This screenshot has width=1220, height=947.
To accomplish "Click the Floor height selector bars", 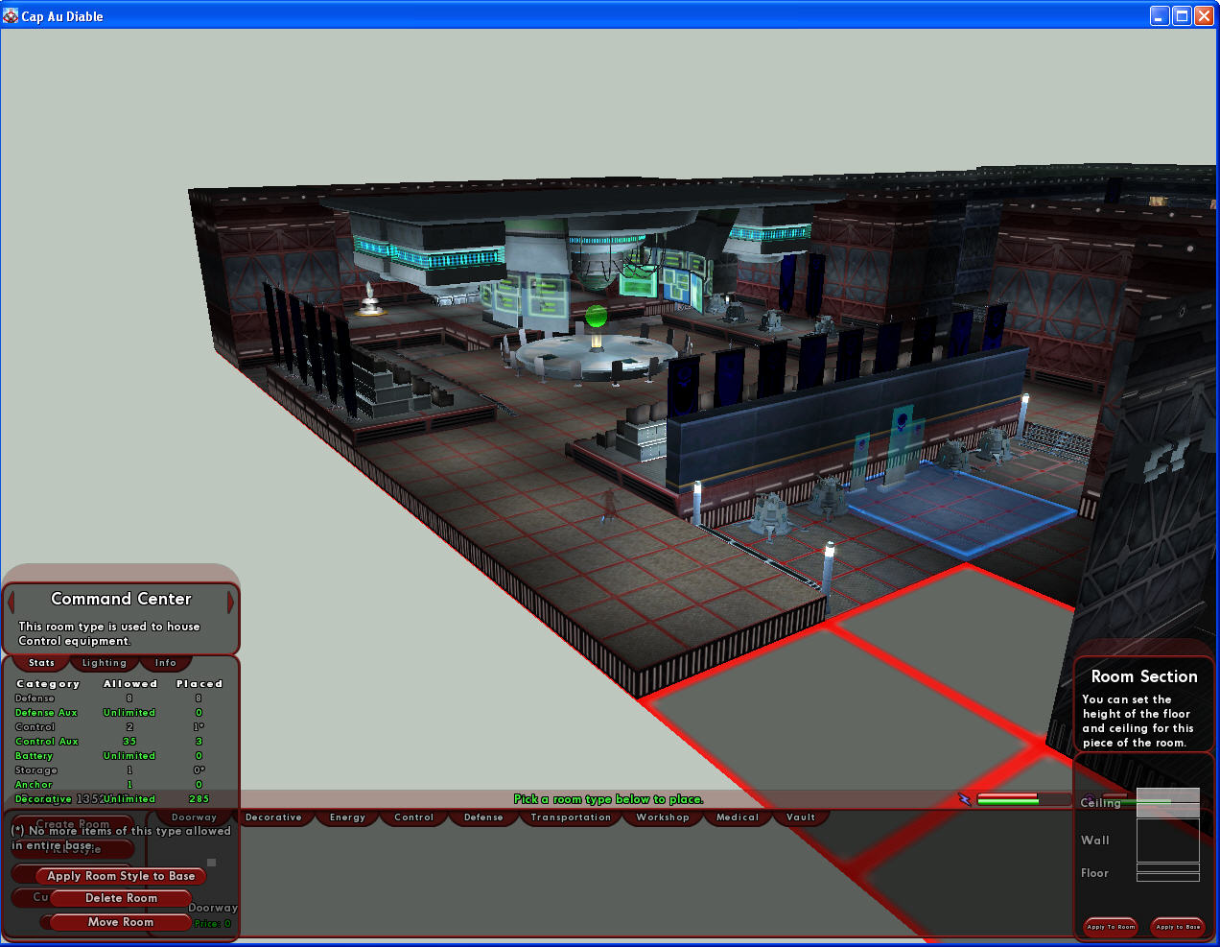I will coord(1168,872).
